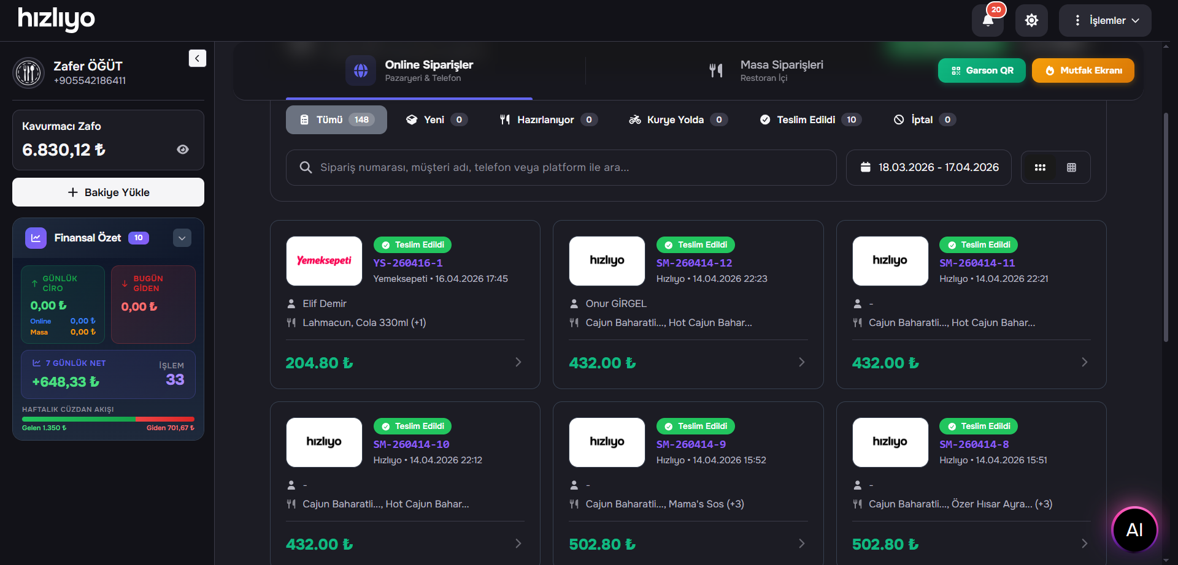Image resolution: width=1178 pixels, height=565 pixels.
Task: Click the 204.80 ₺ total on YS-260416-1
Action: click(x=320, y=363)
